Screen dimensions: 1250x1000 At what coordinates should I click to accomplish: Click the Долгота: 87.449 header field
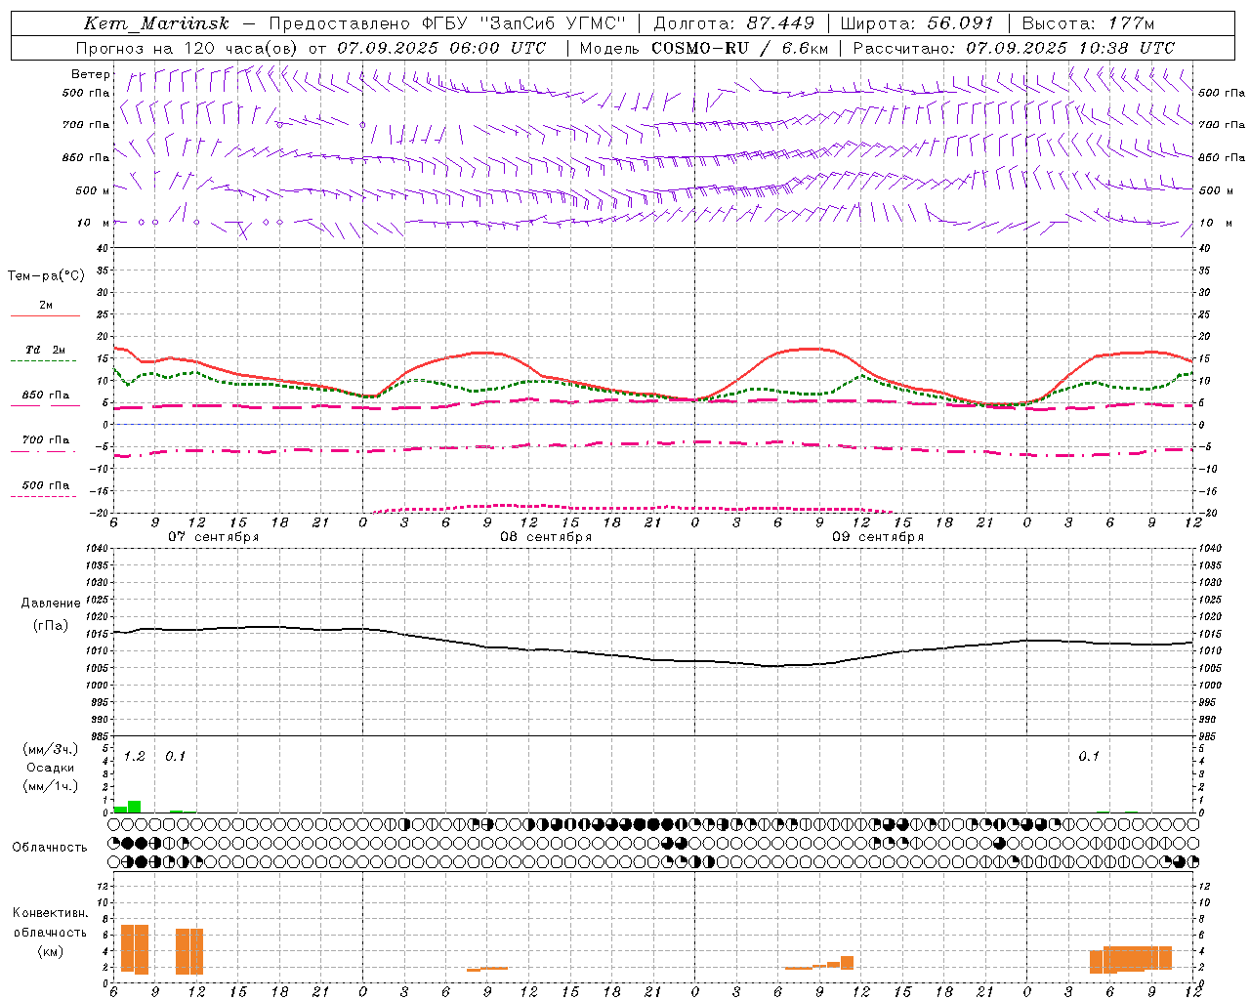point(733,23)
